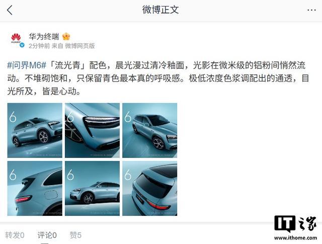Click the 2分钟前 post timestamp
322x244 pixels.
tap(39, 46)
